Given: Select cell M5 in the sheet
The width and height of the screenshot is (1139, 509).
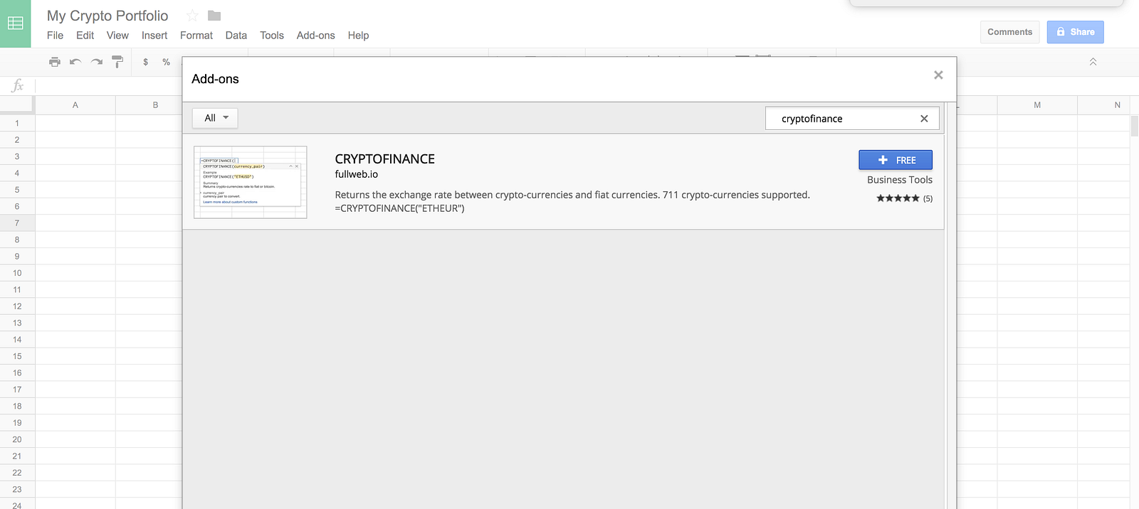Looking at the screenshot, I should point(1037,190).
